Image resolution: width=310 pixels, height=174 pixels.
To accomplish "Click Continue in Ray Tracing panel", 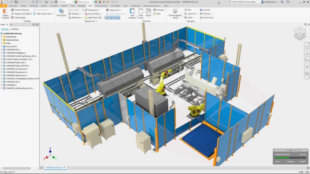I will pos(290,161).
